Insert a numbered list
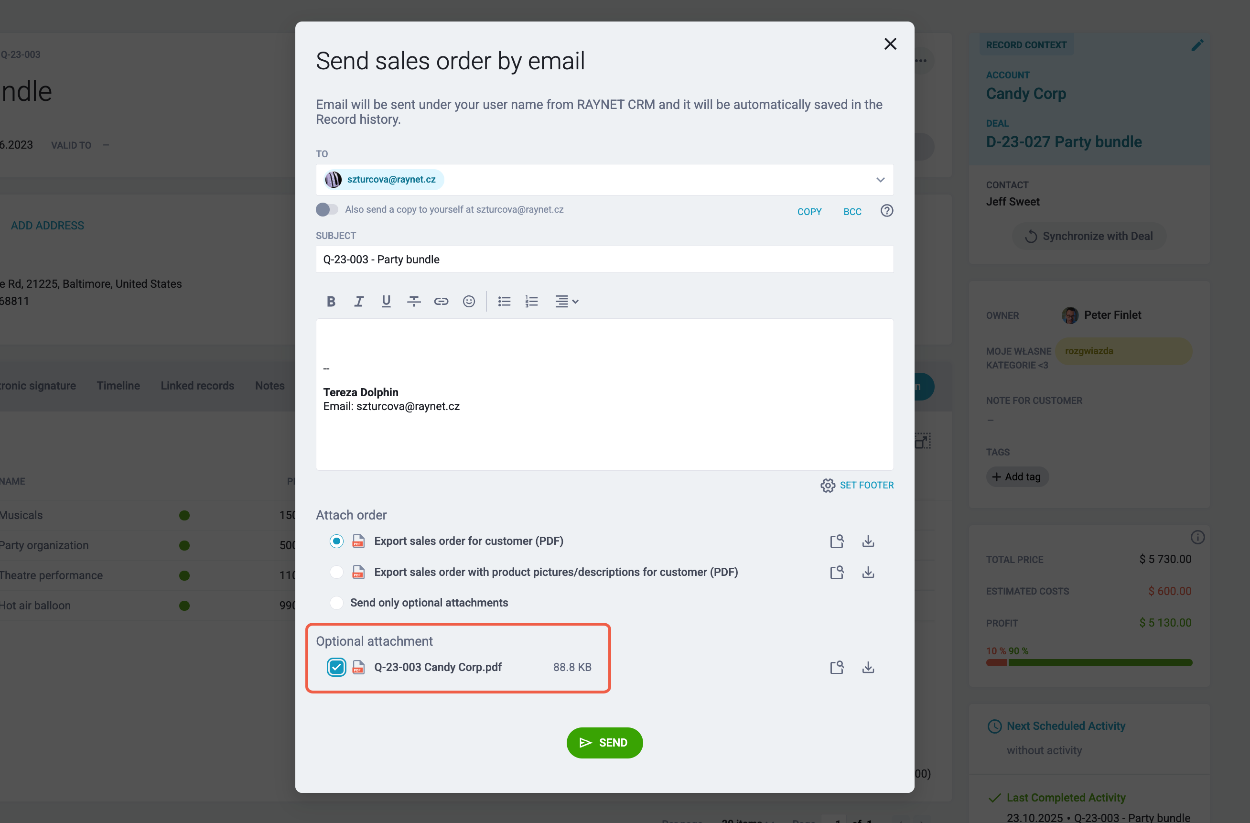This screenshot has width=1250, height=823. tap(531, 302)
